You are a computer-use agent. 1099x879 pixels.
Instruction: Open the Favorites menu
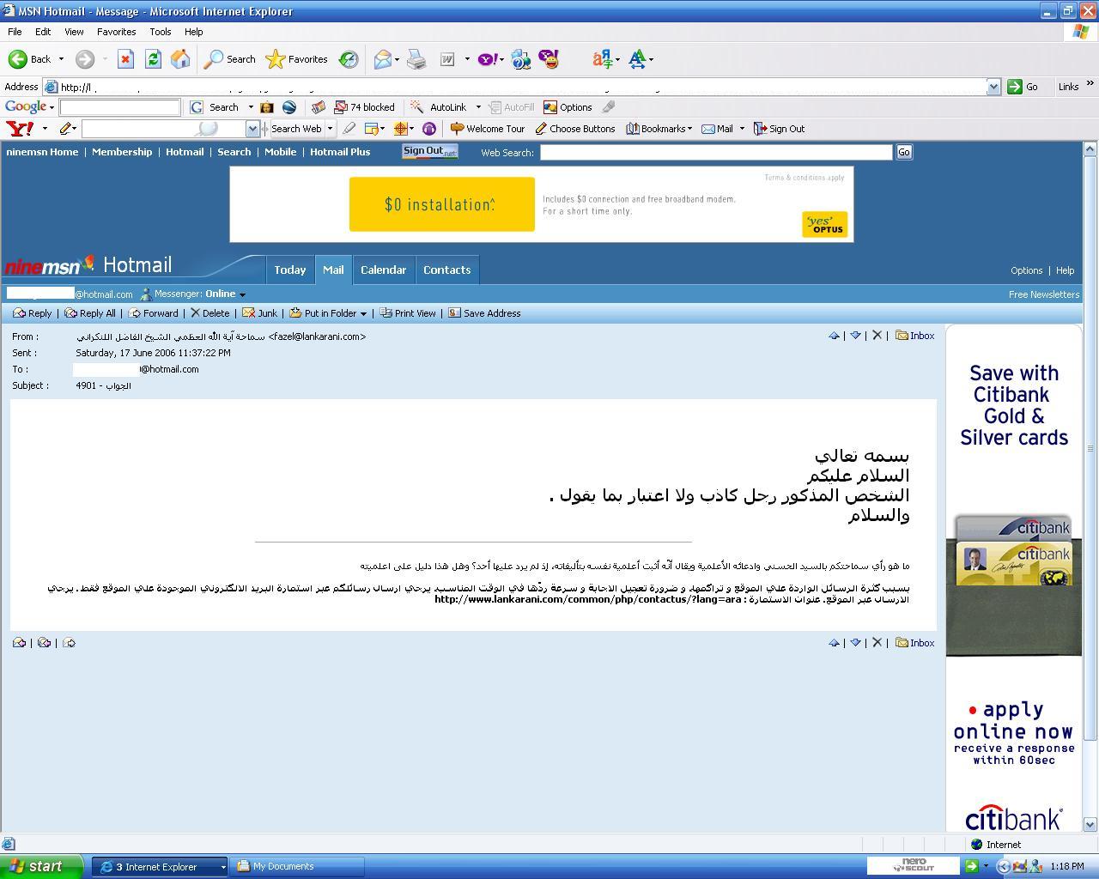click(x=116, y=32)
